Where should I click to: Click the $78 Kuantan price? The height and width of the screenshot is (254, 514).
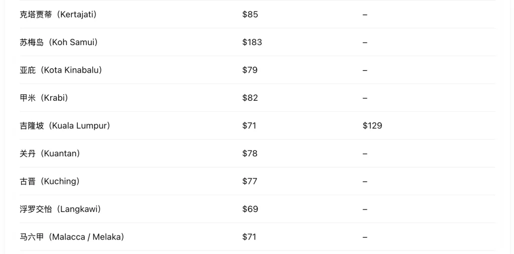pos(250,153)
